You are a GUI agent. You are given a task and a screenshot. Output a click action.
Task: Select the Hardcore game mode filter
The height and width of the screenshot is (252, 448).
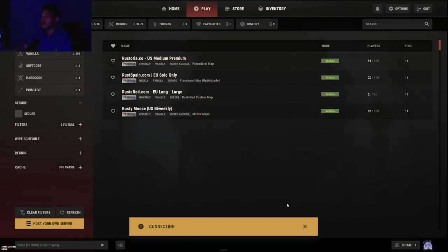(49, 78)
